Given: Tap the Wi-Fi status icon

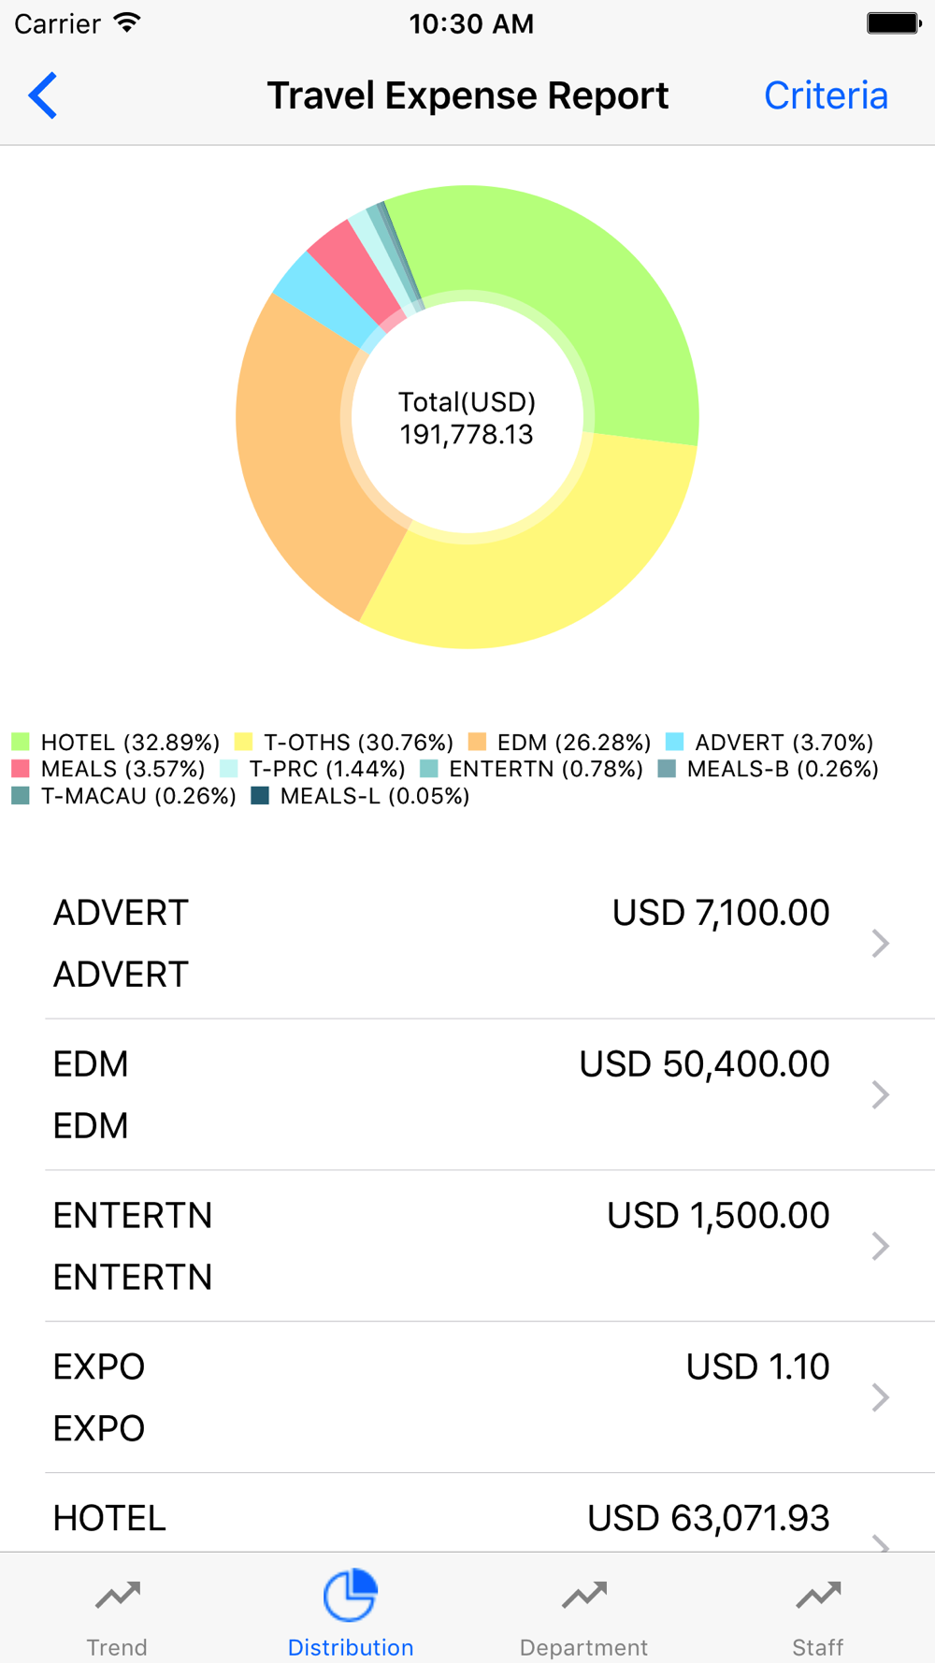Looking at the screenshot, I should click(127, 23).
